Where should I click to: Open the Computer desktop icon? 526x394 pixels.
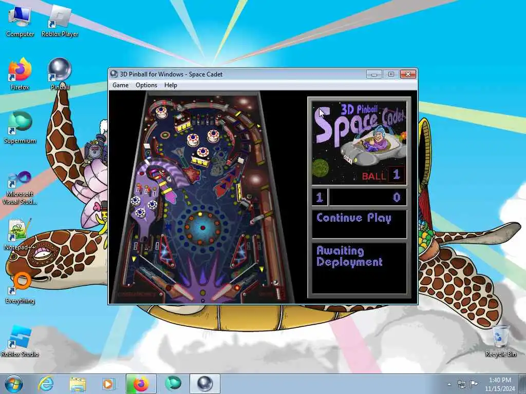pyautogui.click(x=20, y=21)
